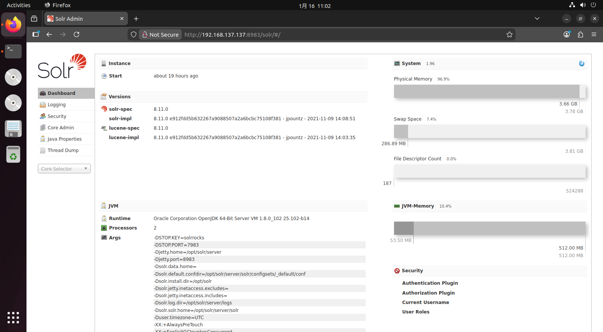Image resolution: width=603 pixels, height=332 pixels.
Task: Open the system status menu volume icon
Action: tap(583, 5)
